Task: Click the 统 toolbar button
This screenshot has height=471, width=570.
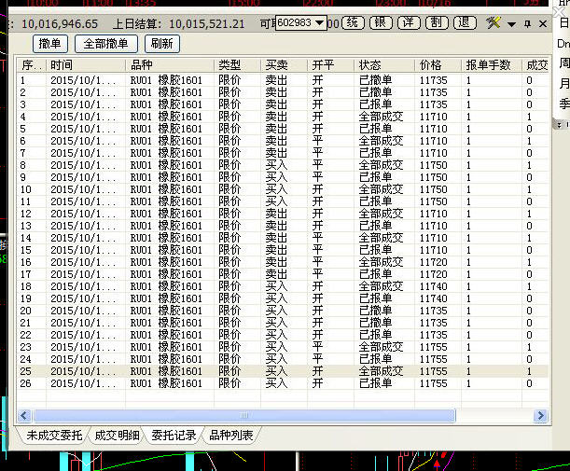Action: point(352,22)
